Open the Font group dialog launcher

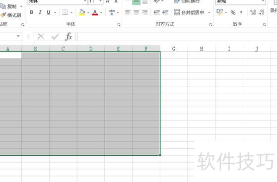click(119, 25)
